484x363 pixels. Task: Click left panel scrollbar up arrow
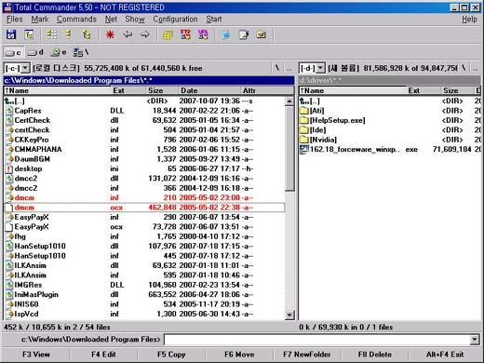[289, 101]
